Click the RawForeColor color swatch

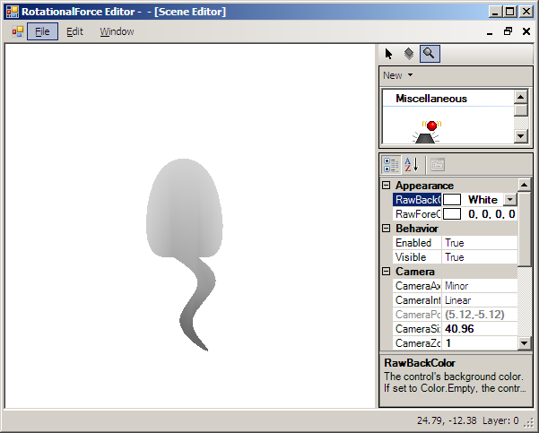pyautogui.click(x=452, y=214)
